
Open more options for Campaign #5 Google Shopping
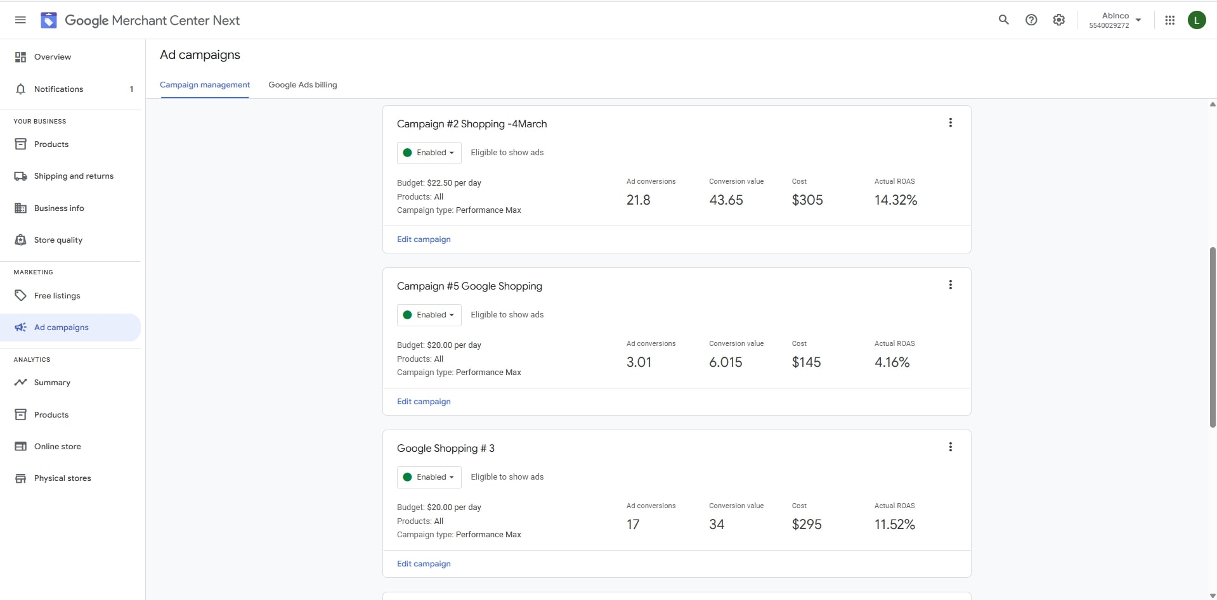(x=950, y=284)
